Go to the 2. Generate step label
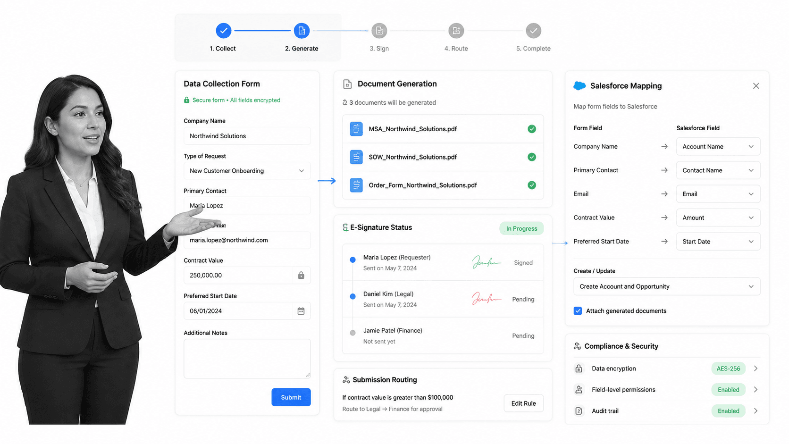 pos(302,49)
